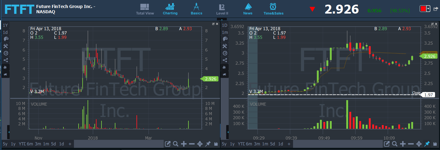Open the Total View panel
The height and width of the screenshot is (150, 440).
coord(145,9)
